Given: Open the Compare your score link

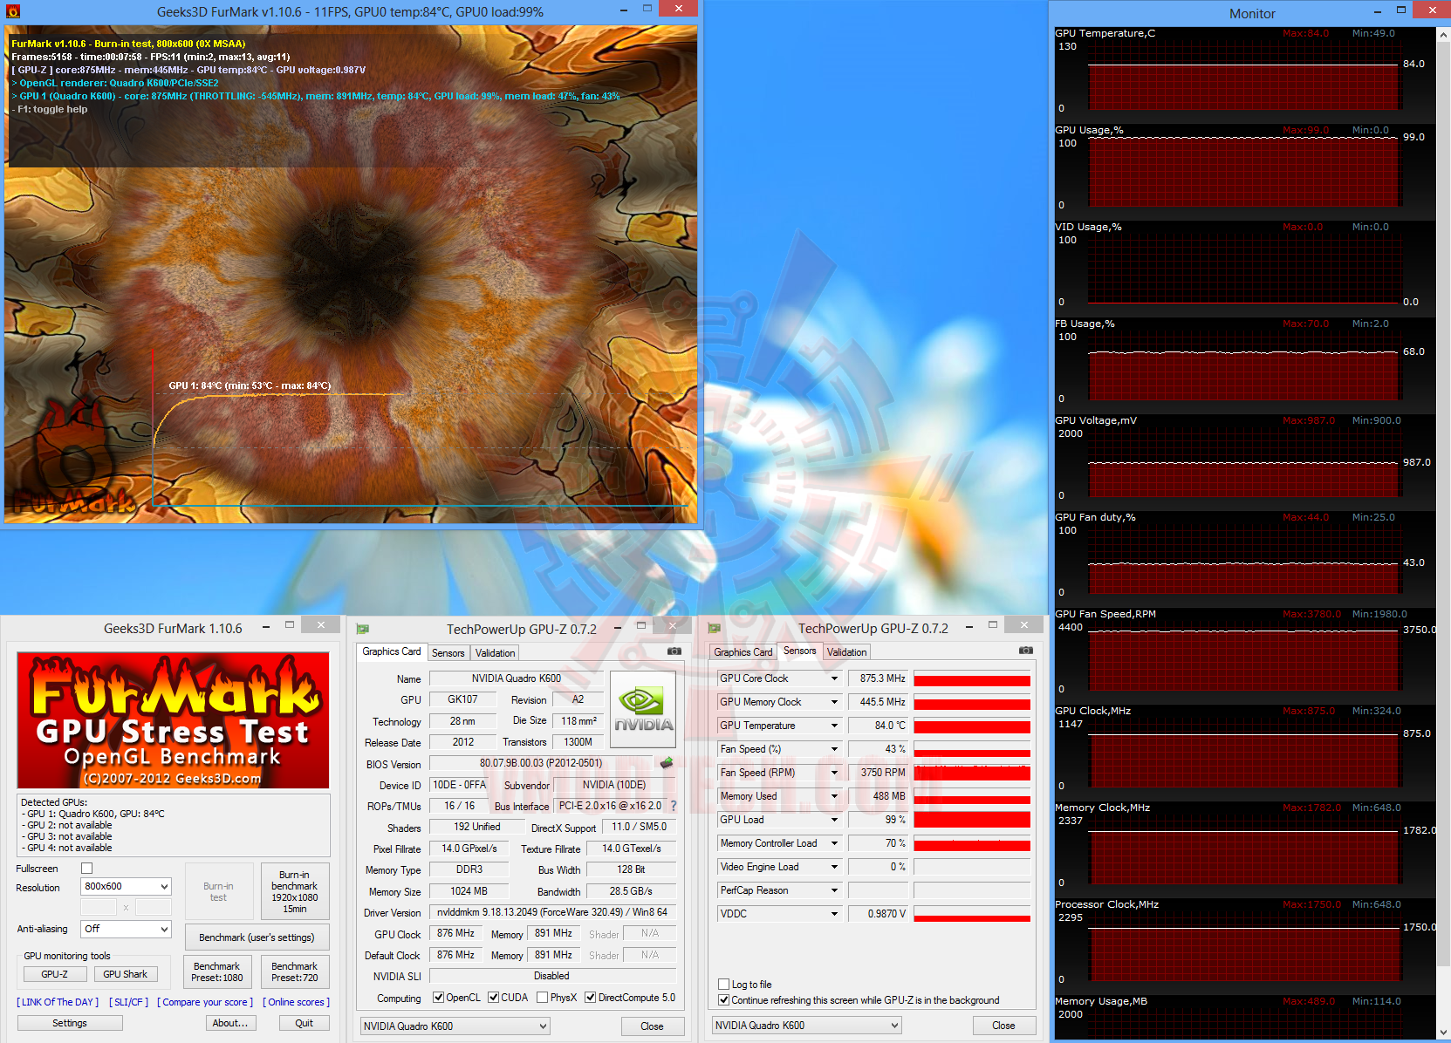Looking at the screenshot, I should [206, 1002].
